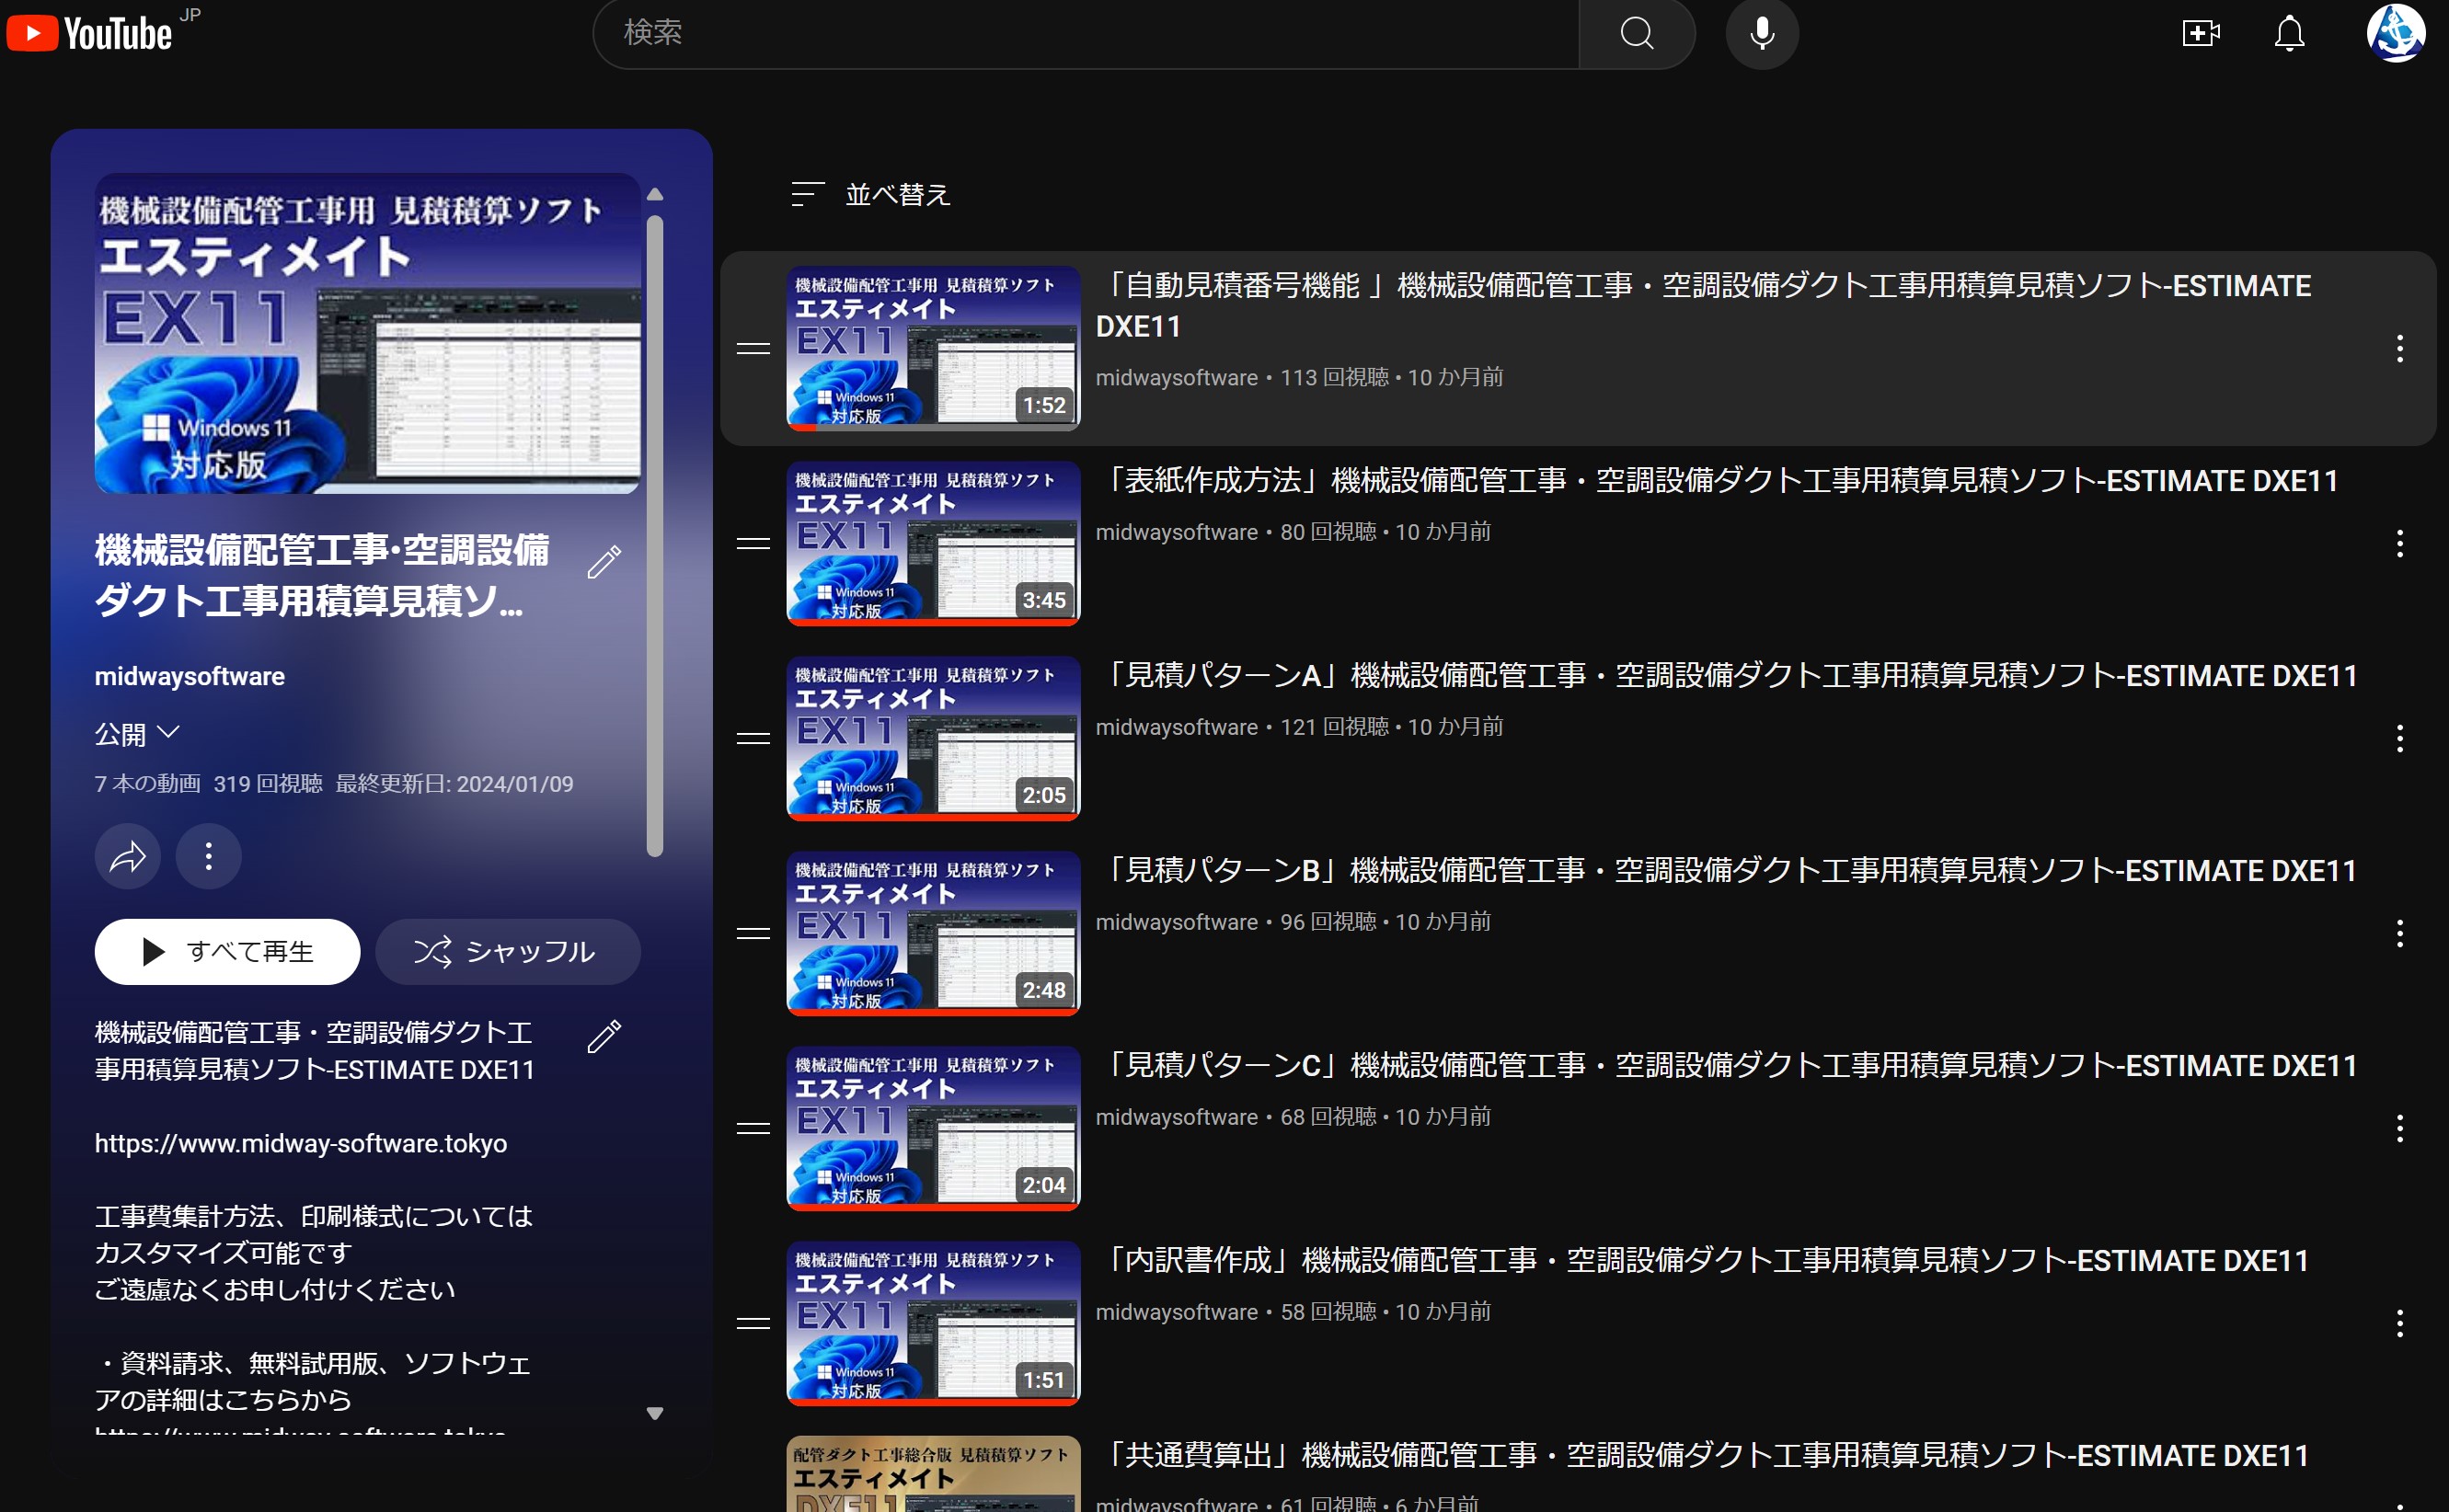The height and width of the screenshot is (1512, 2449).
Task: Open title 「共通費算出」video
Action: (x=1702, y=1456)
